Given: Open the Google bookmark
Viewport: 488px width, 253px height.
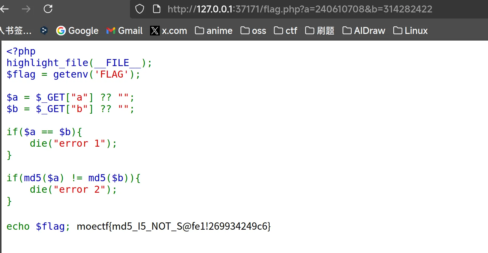Looking at the screenshot, I should pos(77,31).
